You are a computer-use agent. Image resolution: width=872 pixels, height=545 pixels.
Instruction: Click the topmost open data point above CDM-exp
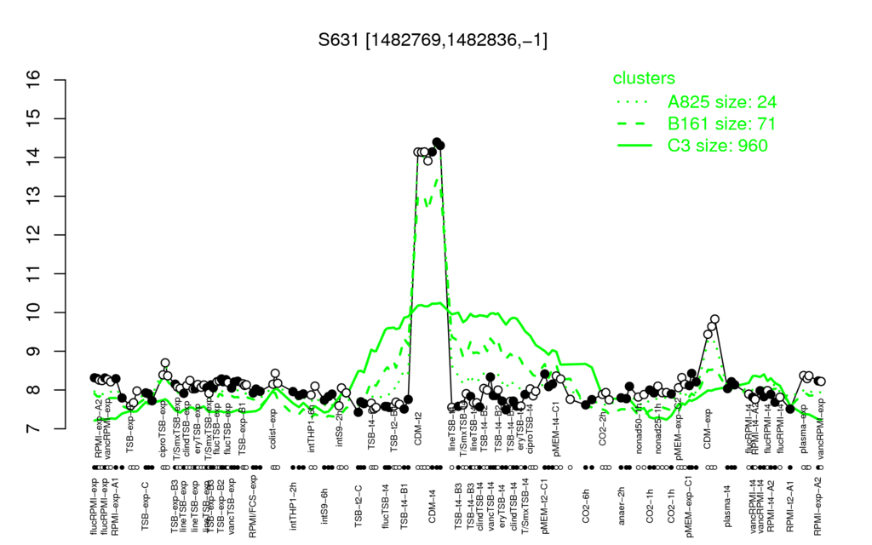(715, 319)
